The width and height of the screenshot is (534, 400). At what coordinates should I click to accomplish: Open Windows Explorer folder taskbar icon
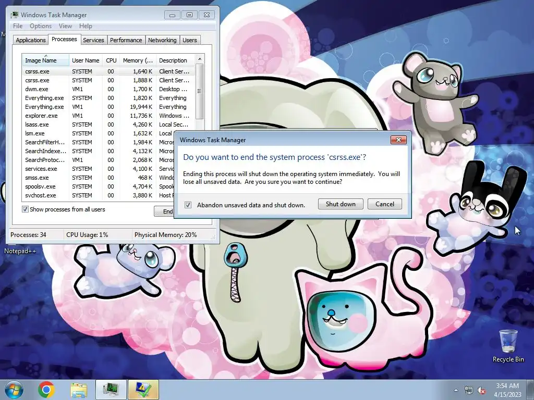click(x=79, y=390)
